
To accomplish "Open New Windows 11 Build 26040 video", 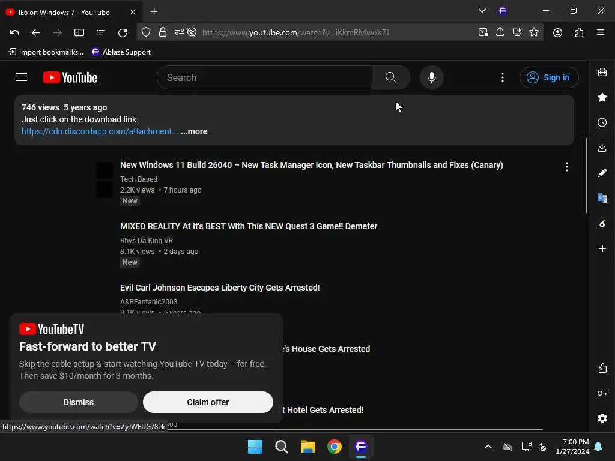I will click(312, 165).
